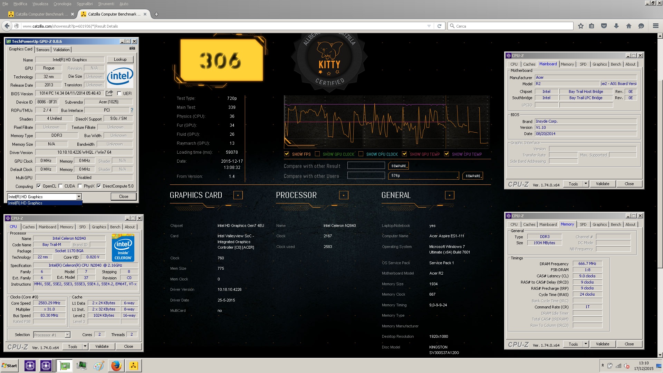Open the Tools dropdown arrow in CPU-Z CPU window

85,346
